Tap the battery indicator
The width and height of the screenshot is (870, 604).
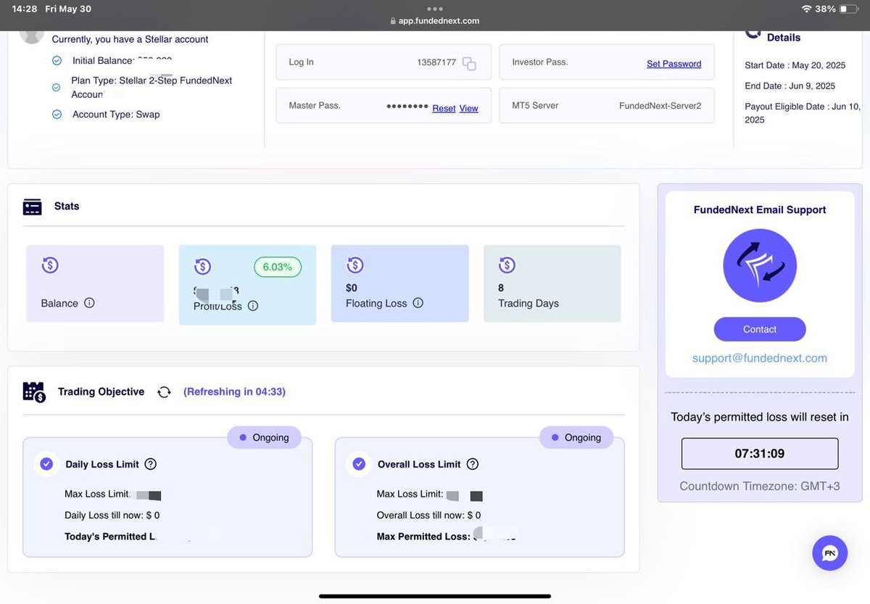pos(850,9)
